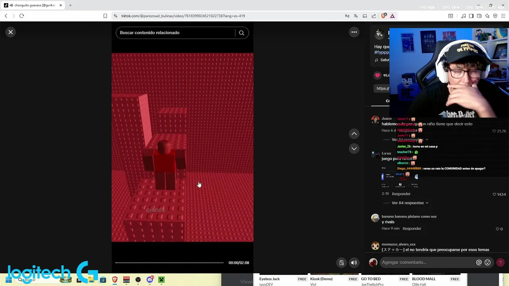Open Microsoft Store from taskbar
The width and height of the screenshot is (509, 286).
103,280
